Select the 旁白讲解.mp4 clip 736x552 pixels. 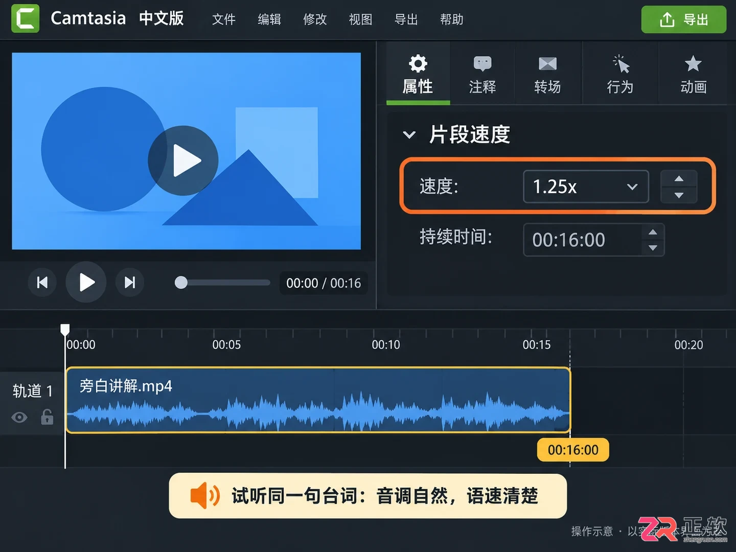(x=318, y=400)
